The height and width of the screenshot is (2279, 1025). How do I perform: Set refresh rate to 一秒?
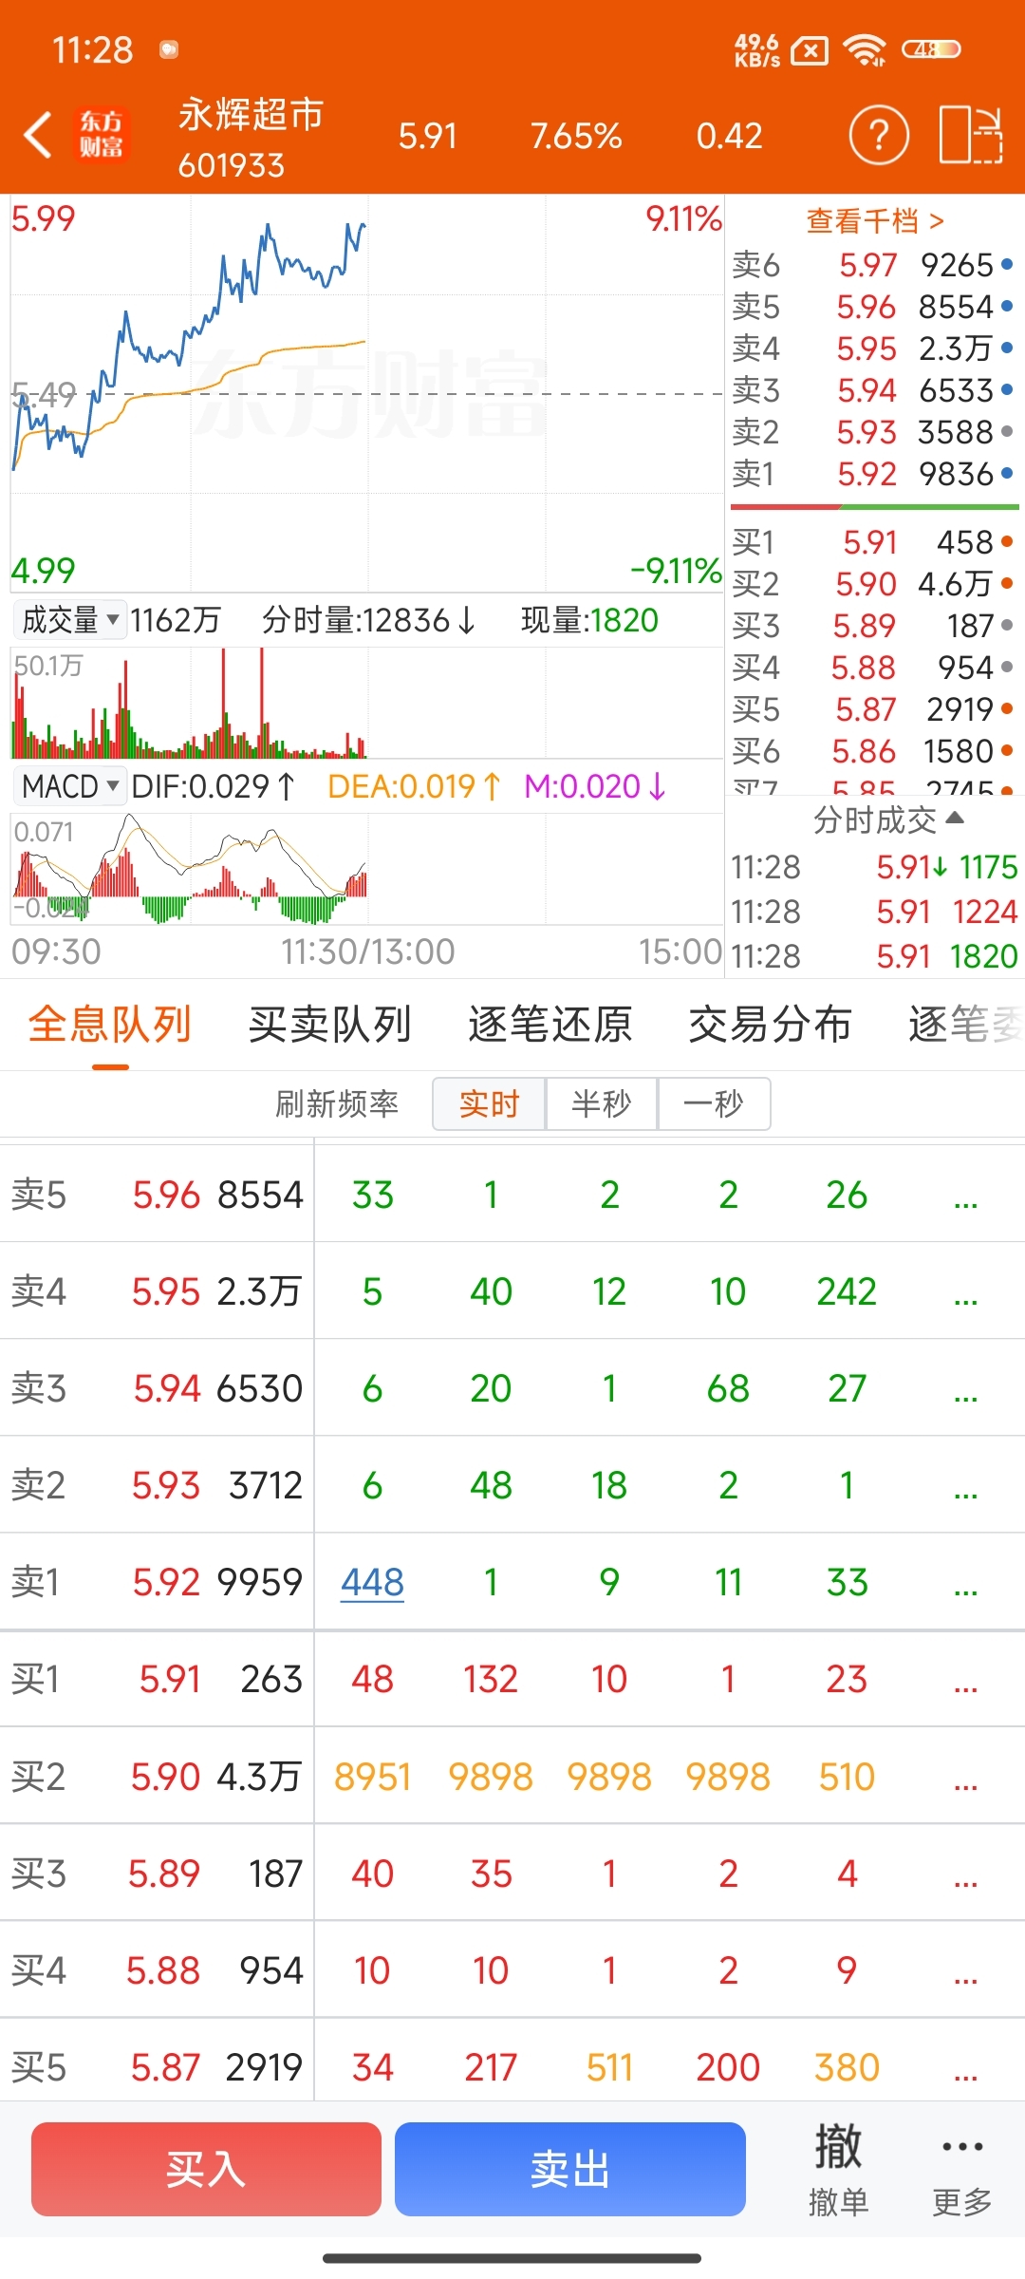pos(714,1103)
